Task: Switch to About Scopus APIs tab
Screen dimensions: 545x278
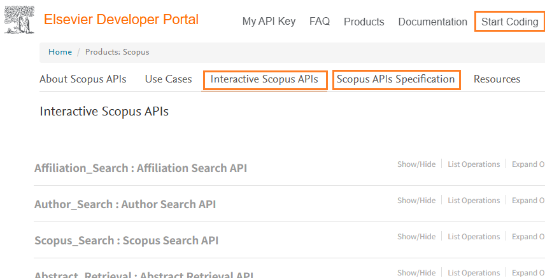Action: (x=83, y=79)
